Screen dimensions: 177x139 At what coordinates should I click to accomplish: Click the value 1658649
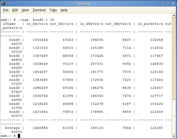point(40,64)
